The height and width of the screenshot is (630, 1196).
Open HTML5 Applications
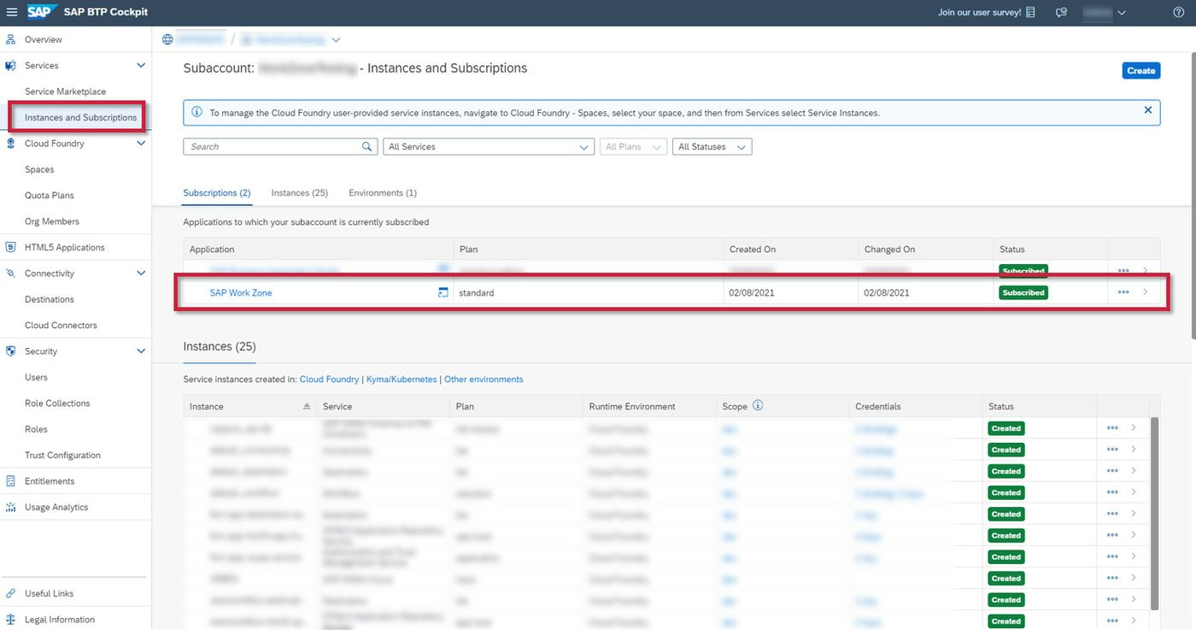pos(65,247)
